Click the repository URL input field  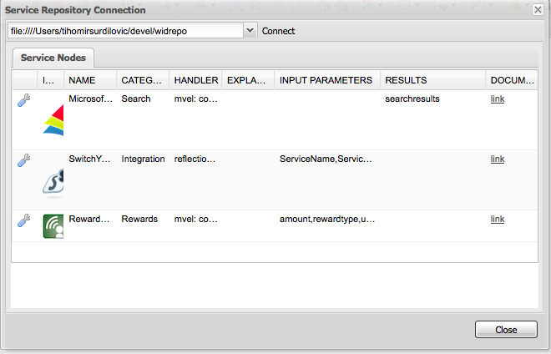pyautogui.click(x=125, y=31)
